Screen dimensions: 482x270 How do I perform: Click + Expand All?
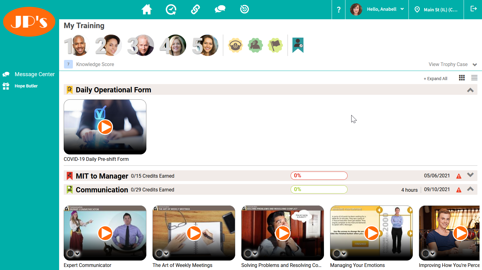tap(435, 79)
